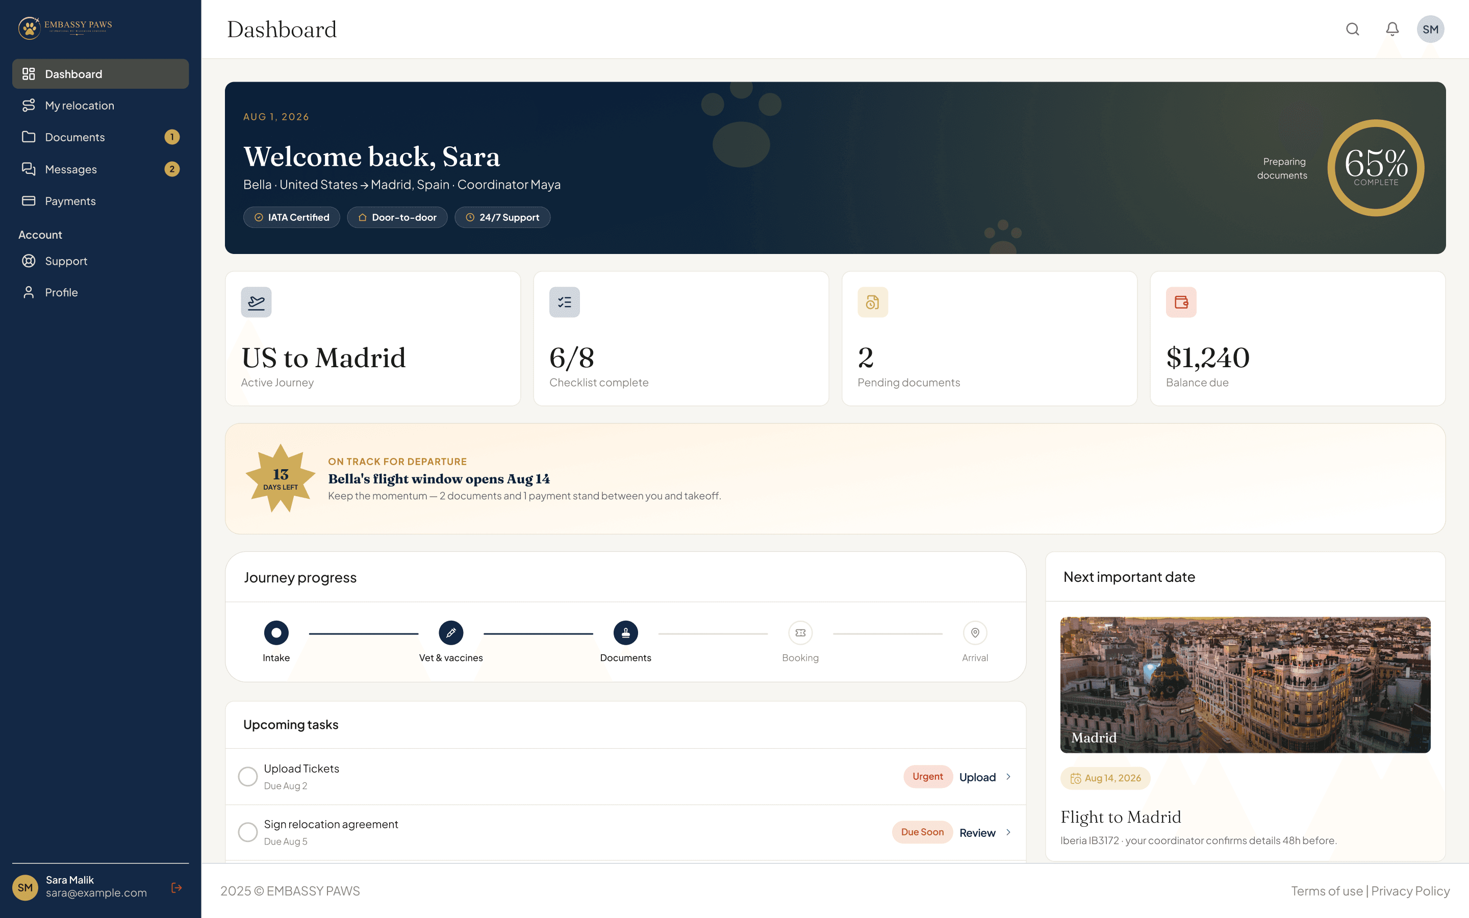Select the Arrival pin step icon
Image resolution: width=1469 pixels, height=918 pixels.
pyautogui.click(x=975, y=633)
